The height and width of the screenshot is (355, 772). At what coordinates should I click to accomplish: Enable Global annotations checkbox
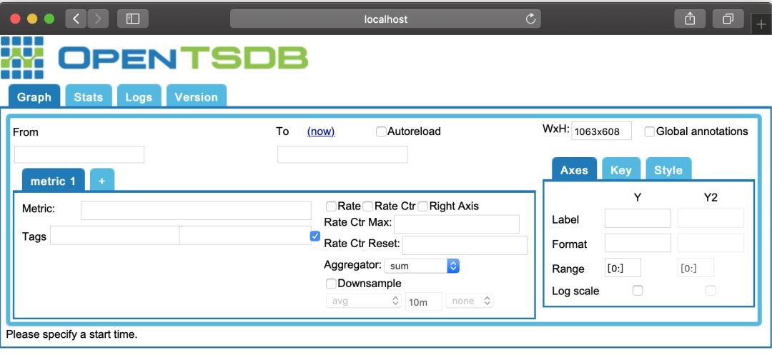click(x=649, y=131)
